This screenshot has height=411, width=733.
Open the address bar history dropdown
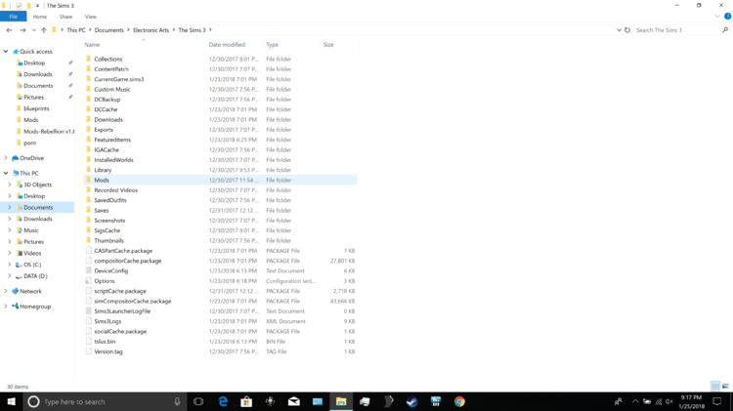[x=619, y=30]
